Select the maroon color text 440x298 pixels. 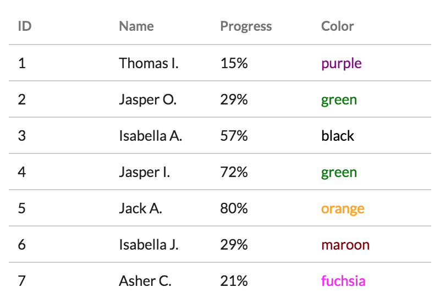click(x=345, y=245)
